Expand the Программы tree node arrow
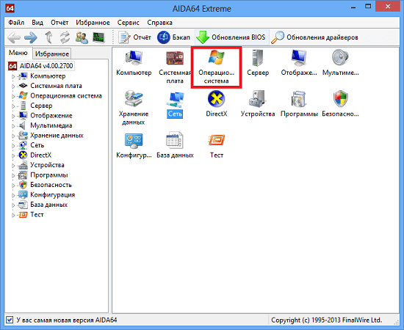Image resolution: width=404 pixels, height=330 pixels. point(13,176)
